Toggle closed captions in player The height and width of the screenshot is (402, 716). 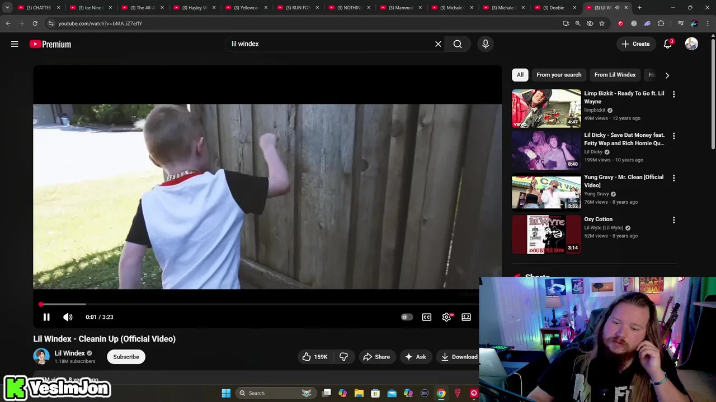coord(427,317)
